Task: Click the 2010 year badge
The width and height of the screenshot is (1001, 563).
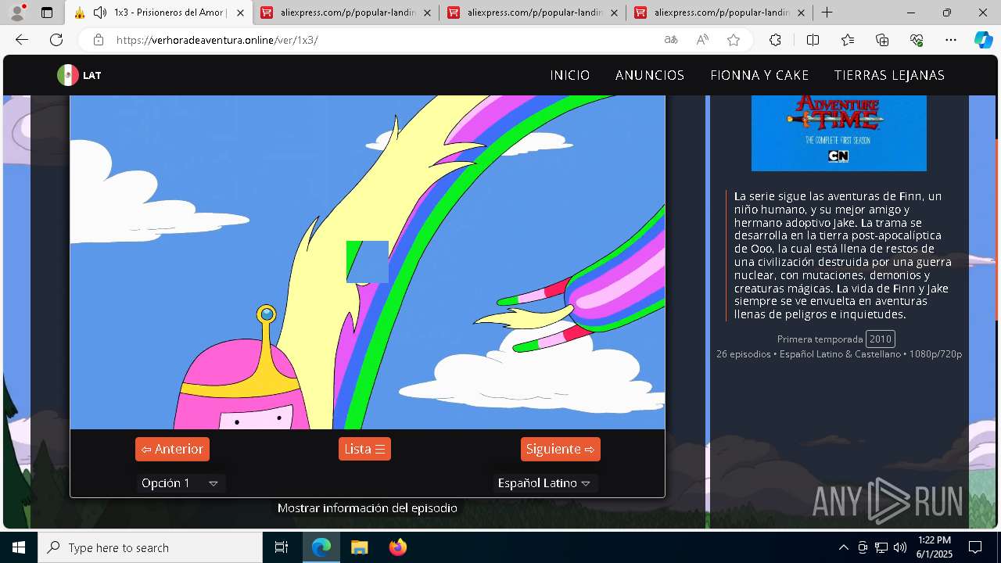Action: (881, 339)
